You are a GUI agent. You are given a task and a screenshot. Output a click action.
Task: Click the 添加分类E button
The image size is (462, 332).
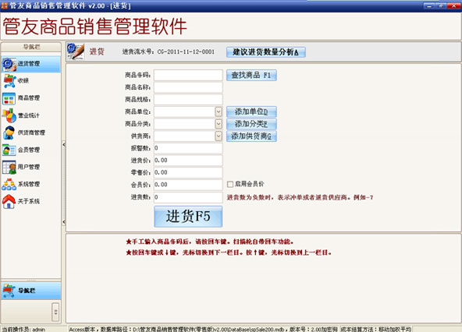(x=251, y=124)
